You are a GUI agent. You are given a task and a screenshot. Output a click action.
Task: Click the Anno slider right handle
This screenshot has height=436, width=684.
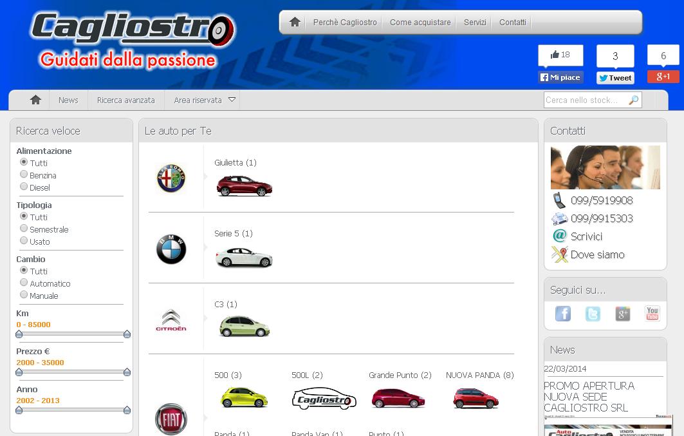point(127,410)
